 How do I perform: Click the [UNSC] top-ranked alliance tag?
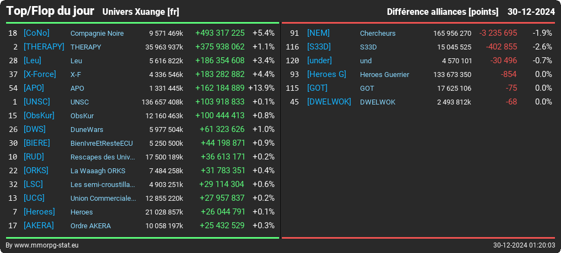pyautogui.click(x=37, y=102)
